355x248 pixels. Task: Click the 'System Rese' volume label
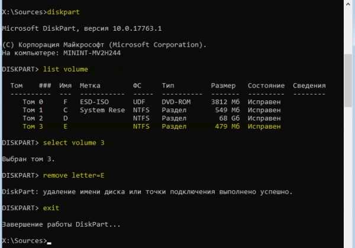[102, 110]
